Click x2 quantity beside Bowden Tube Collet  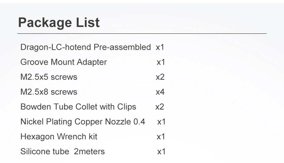click(160, 107)
